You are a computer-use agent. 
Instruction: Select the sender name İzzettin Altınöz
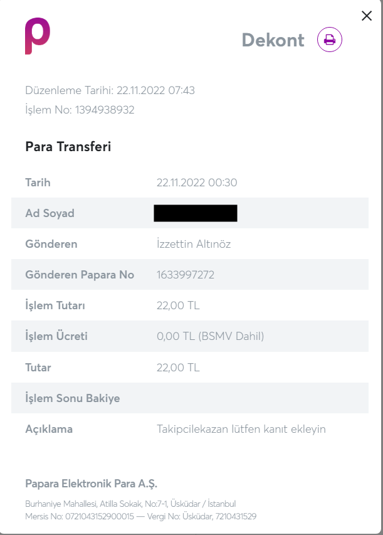click(x=194, y=244)
